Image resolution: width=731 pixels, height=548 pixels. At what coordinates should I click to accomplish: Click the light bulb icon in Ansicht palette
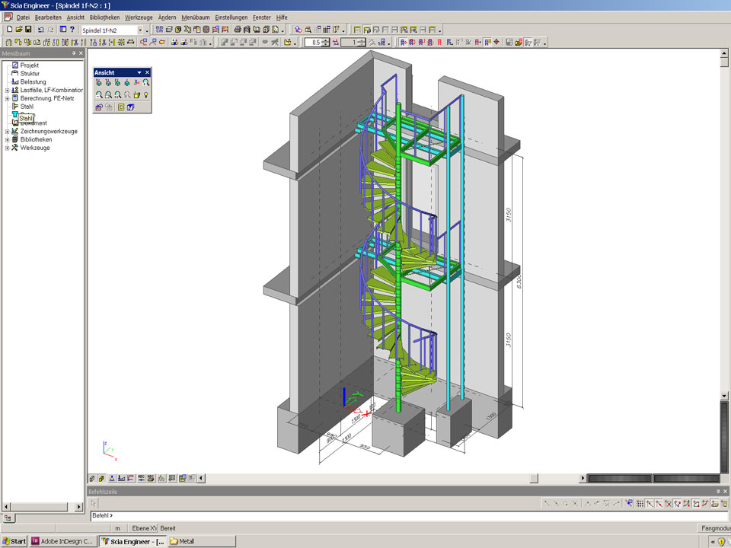[146, 95]
